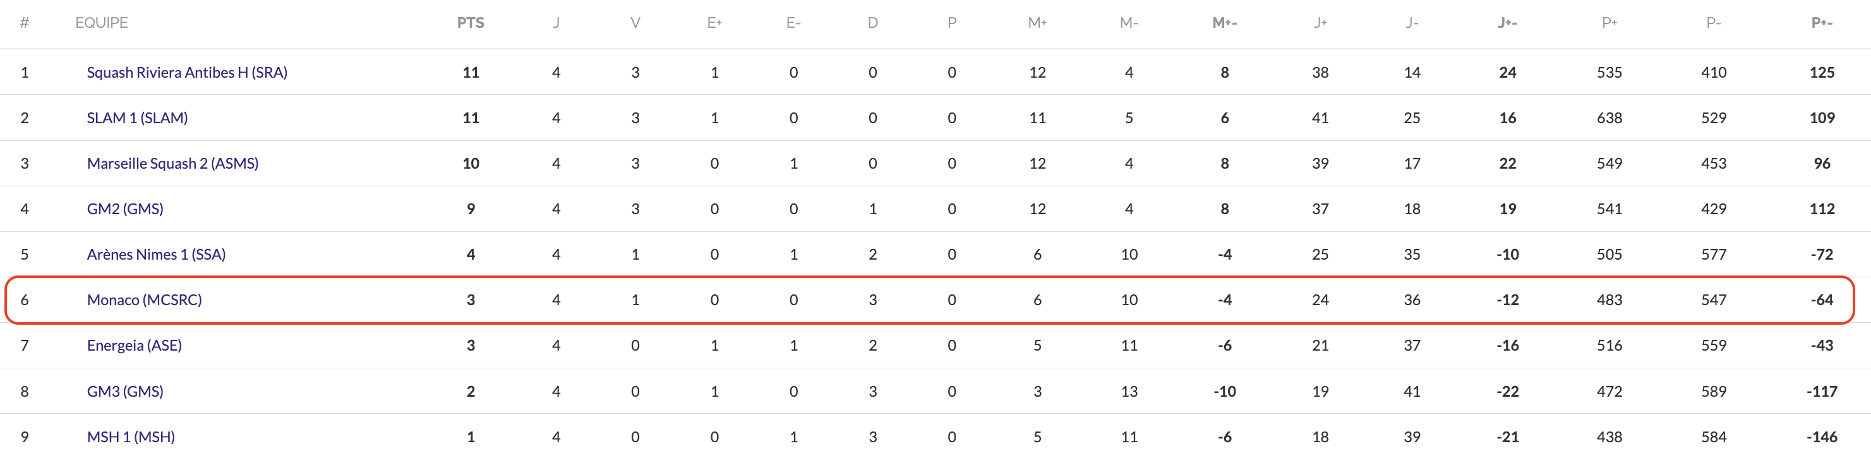This screenshot has height=465, width=1871.
Task: Sort by the J column header
Action: [x=556, y=23]
